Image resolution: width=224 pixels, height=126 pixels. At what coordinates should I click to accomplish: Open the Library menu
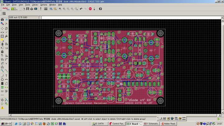point(35,5)
